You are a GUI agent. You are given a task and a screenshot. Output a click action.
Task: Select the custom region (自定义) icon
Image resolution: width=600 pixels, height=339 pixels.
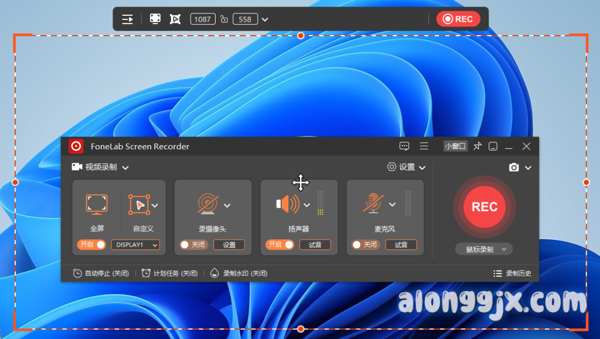click(138, 204)
